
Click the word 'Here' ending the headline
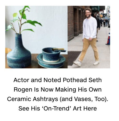(90, 108)
